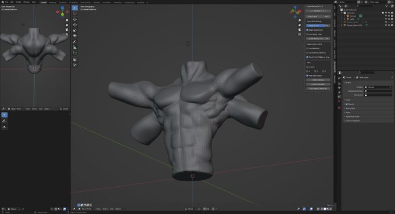The image size is (395, 214).
Task: Open Camera dropdown field in Scene properties
Action: (379, 87)
